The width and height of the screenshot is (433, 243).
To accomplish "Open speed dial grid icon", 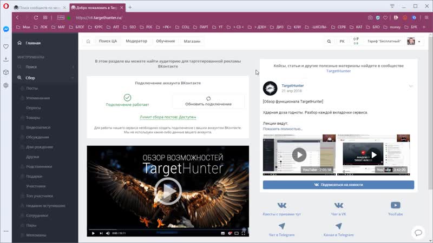I will [45, 18].
